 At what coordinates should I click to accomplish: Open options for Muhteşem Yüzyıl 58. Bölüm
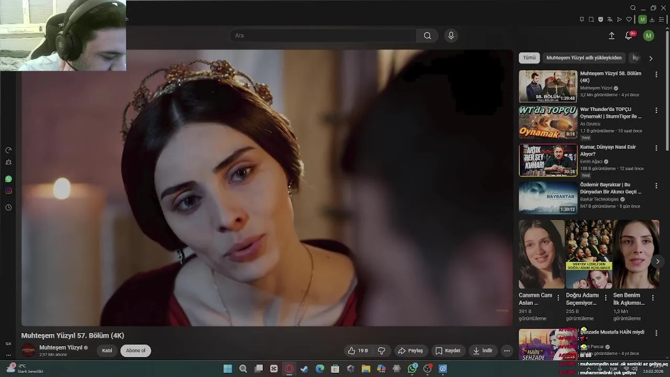point(656,75)
